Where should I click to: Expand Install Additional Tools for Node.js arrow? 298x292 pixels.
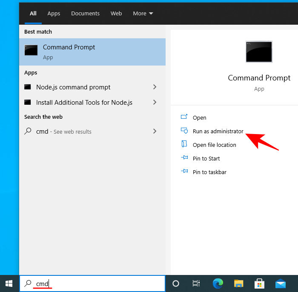[155, 102]
